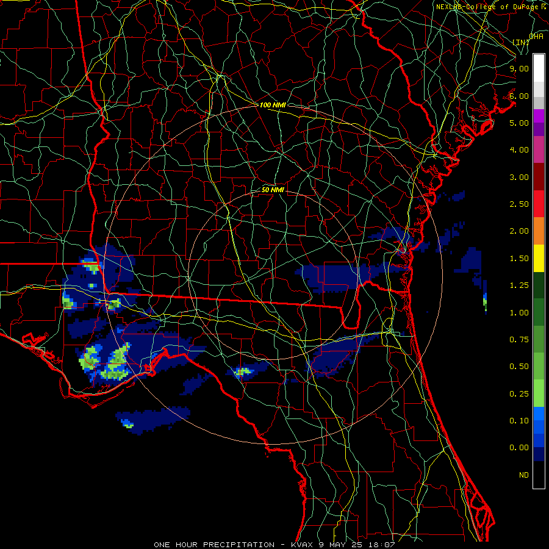
Task: Click the ND legend label
Action: click(524, 475)
